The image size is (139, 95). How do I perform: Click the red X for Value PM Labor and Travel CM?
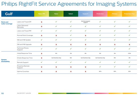point(41,22)
